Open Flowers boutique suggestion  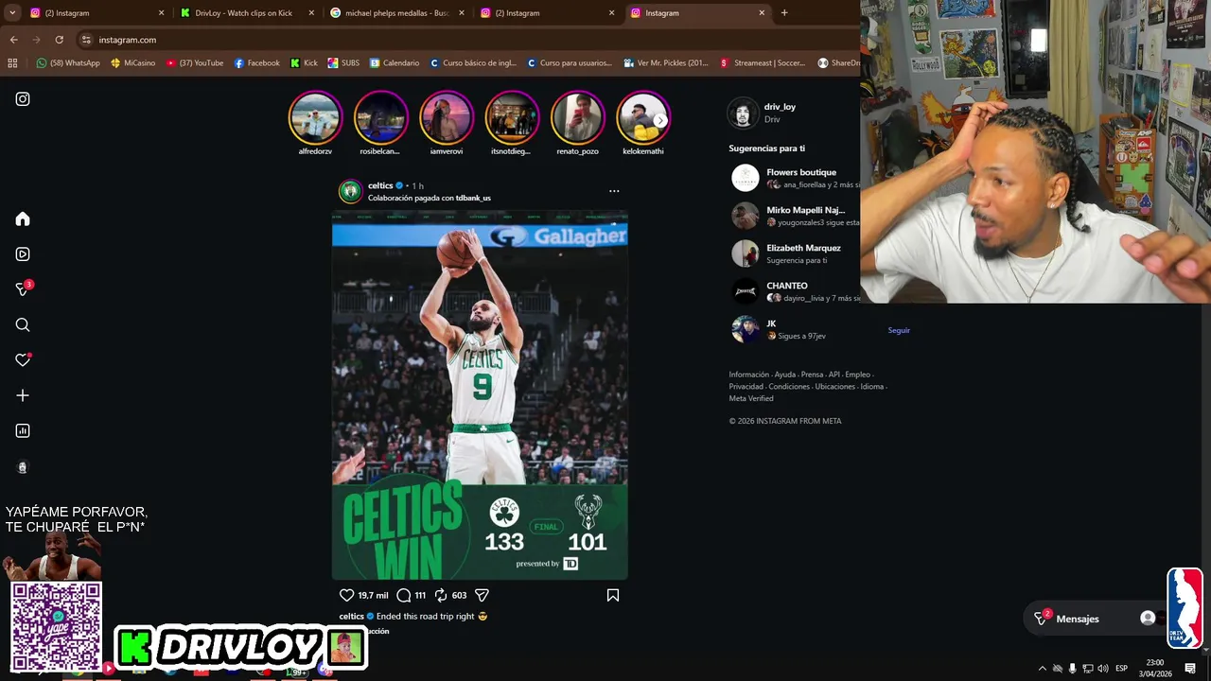coord(801,172)
